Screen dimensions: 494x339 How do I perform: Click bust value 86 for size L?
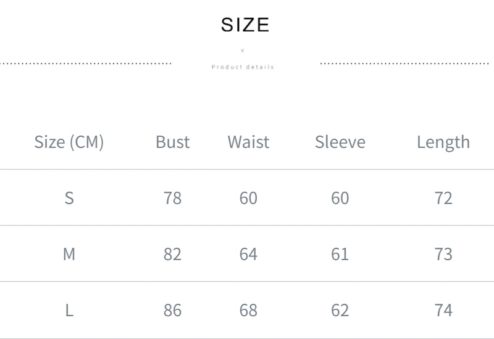tap(173, 310)
